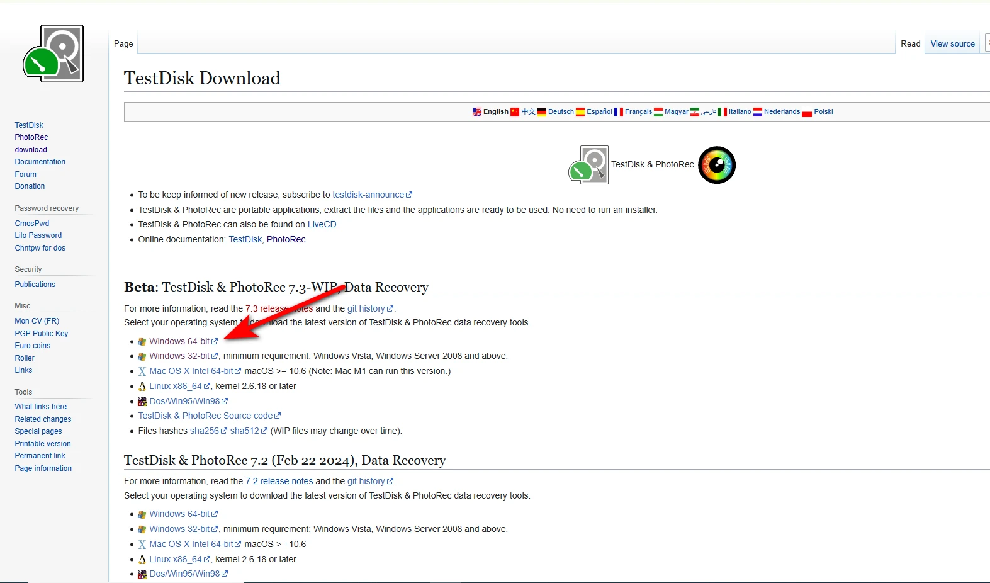Open Lilo Password in the sidebar
The width and height of the screenshot is (990, 583).
tap(38, 235)
